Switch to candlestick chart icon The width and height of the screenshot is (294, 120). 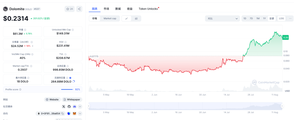pyautogui.click(x=136, y=19)
